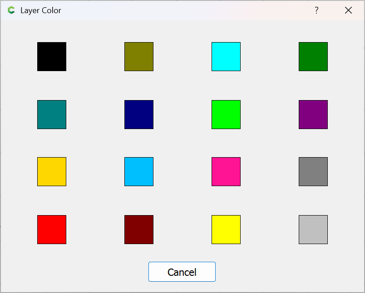The image size is (365, 293).
Task: Select the sky blue swatch
Action: click(139, 172)
